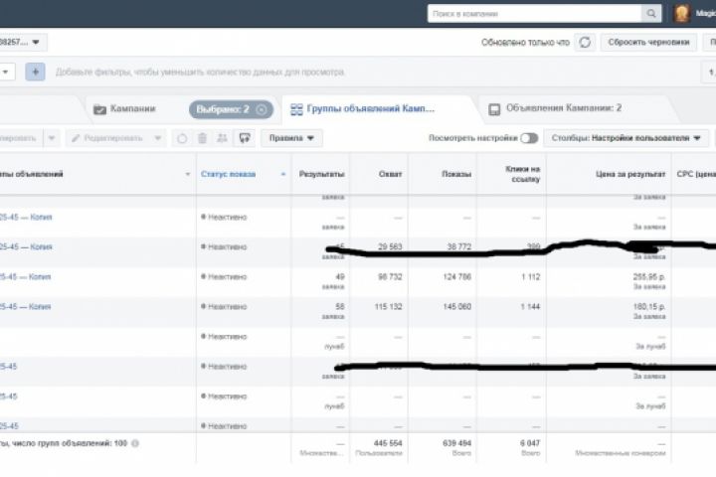
Task: Click the link clicks value 1 112
Action: [531, 276]
